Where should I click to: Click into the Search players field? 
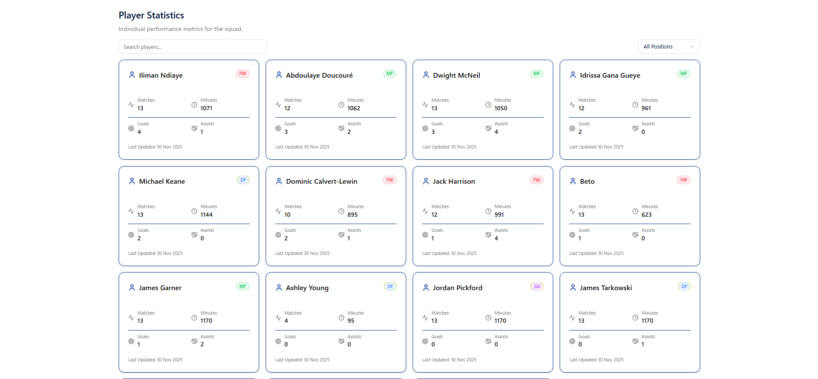[193, 47]
